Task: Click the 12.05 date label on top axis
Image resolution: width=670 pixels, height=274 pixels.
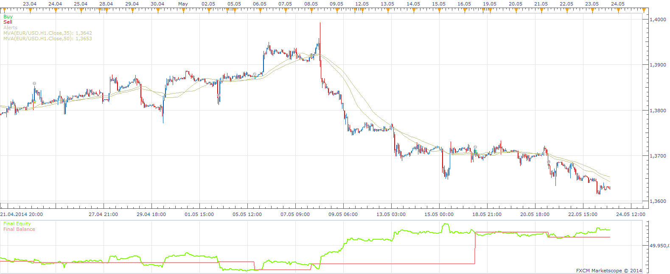Action: click(x=362, y=4)
